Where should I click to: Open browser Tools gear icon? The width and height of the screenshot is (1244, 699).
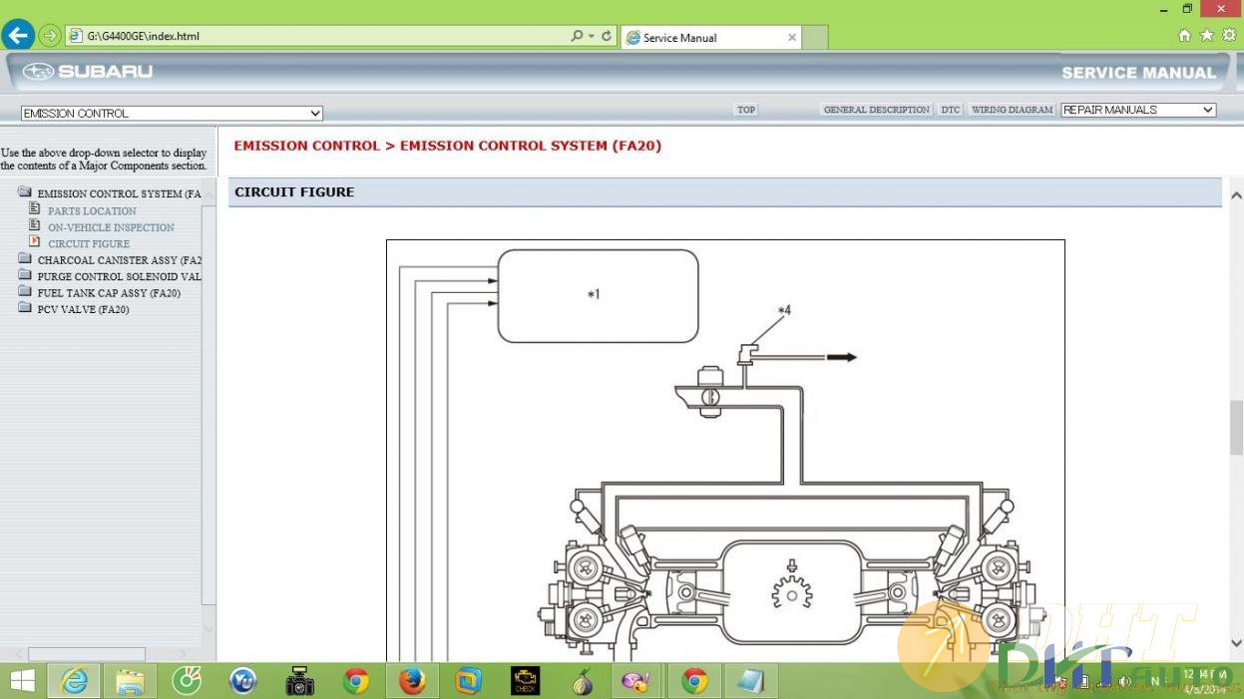(x=1229, y=35)
